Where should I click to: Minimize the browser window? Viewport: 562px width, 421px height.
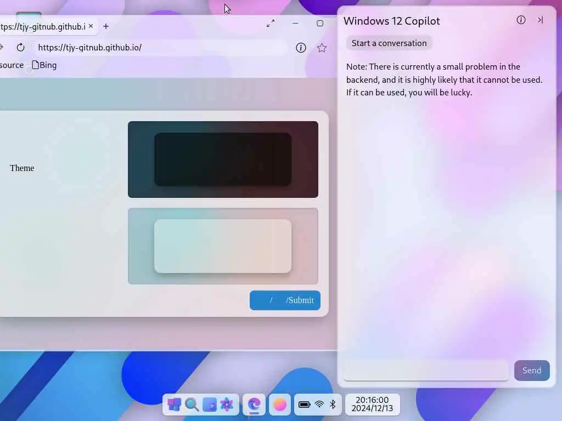pyautogui.click(x=295, y=23)
